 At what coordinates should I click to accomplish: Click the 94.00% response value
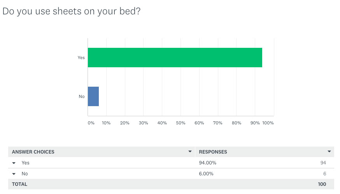[x=207, y=163]
